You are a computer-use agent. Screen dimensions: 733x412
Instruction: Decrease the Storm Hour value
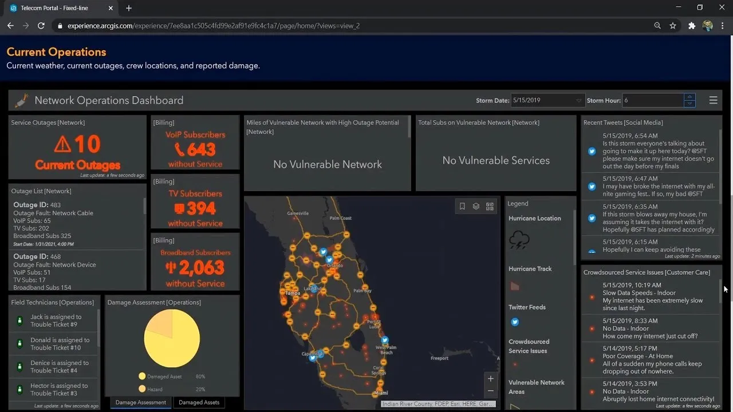690,104
